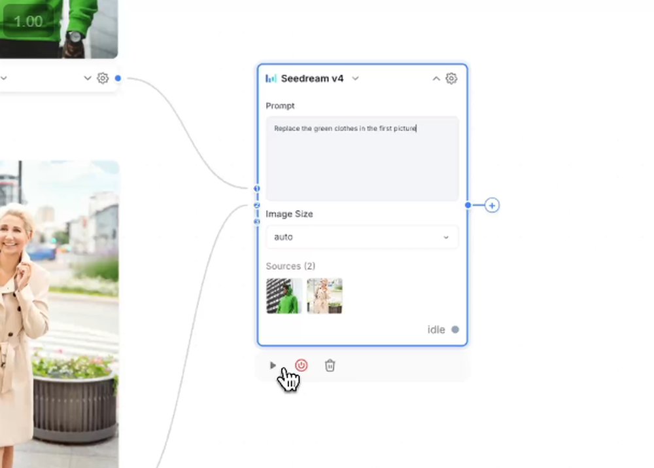Open the settings gear on Seedream v4 node
Viewport: 654px width, 468px height.
(x=451, y=78)
